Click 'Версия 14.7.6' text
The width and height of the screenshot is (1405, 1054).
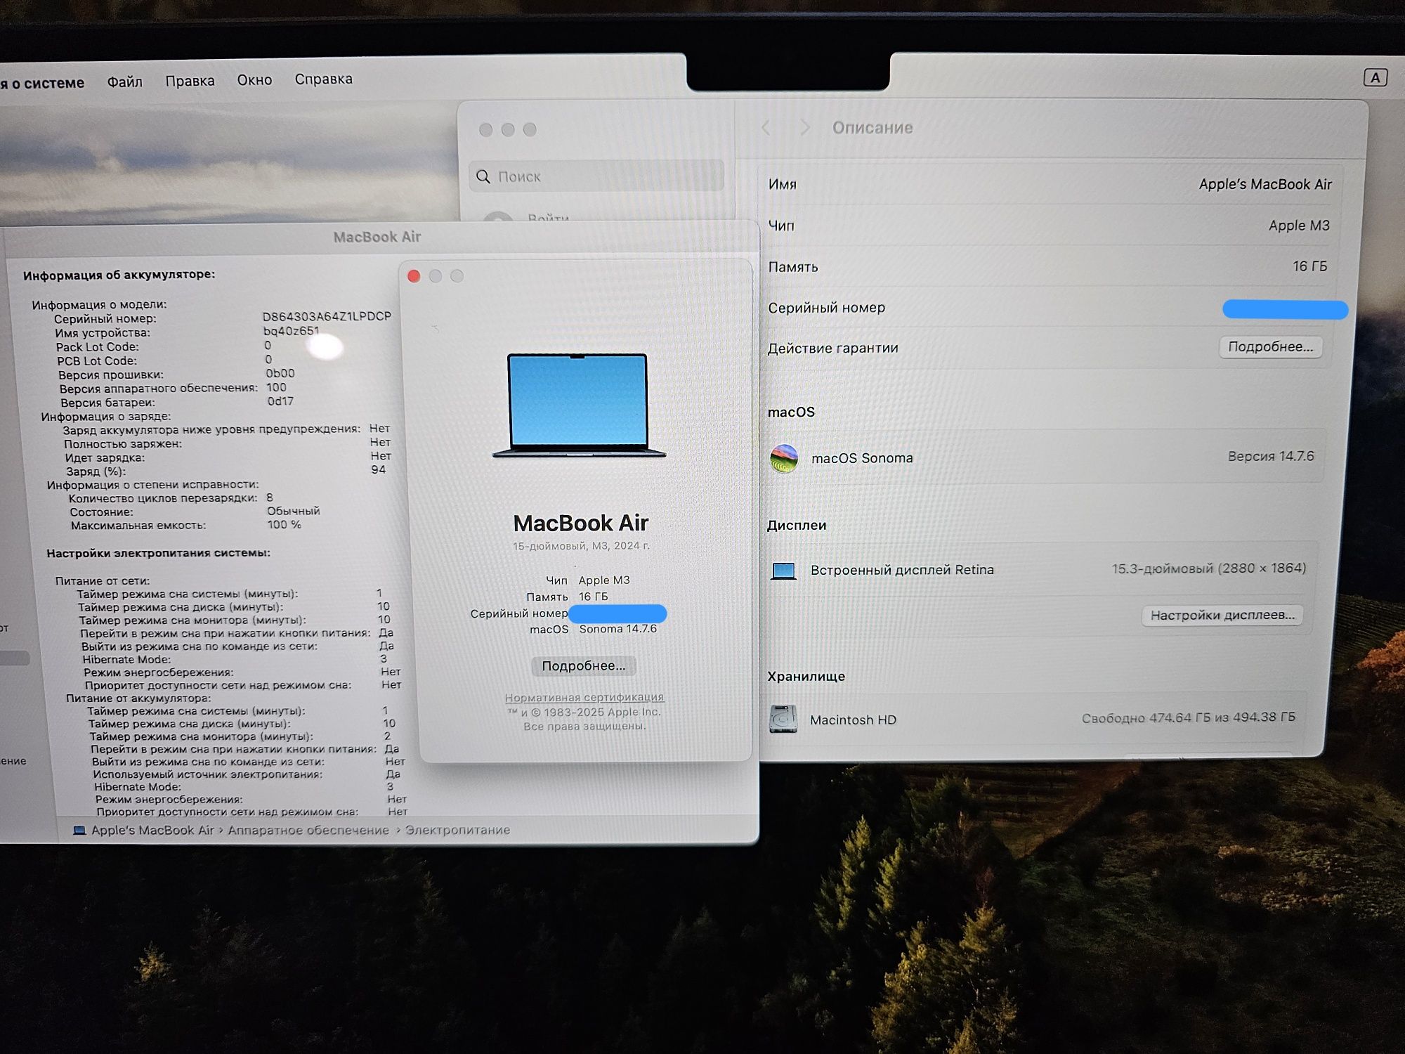coord(1270,456)
